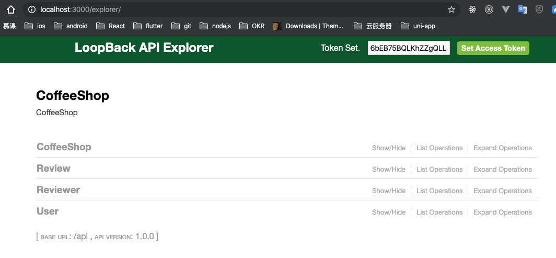556x258 pixels.
Task: Expand the Review resource heading
Action: coord(53,168)
